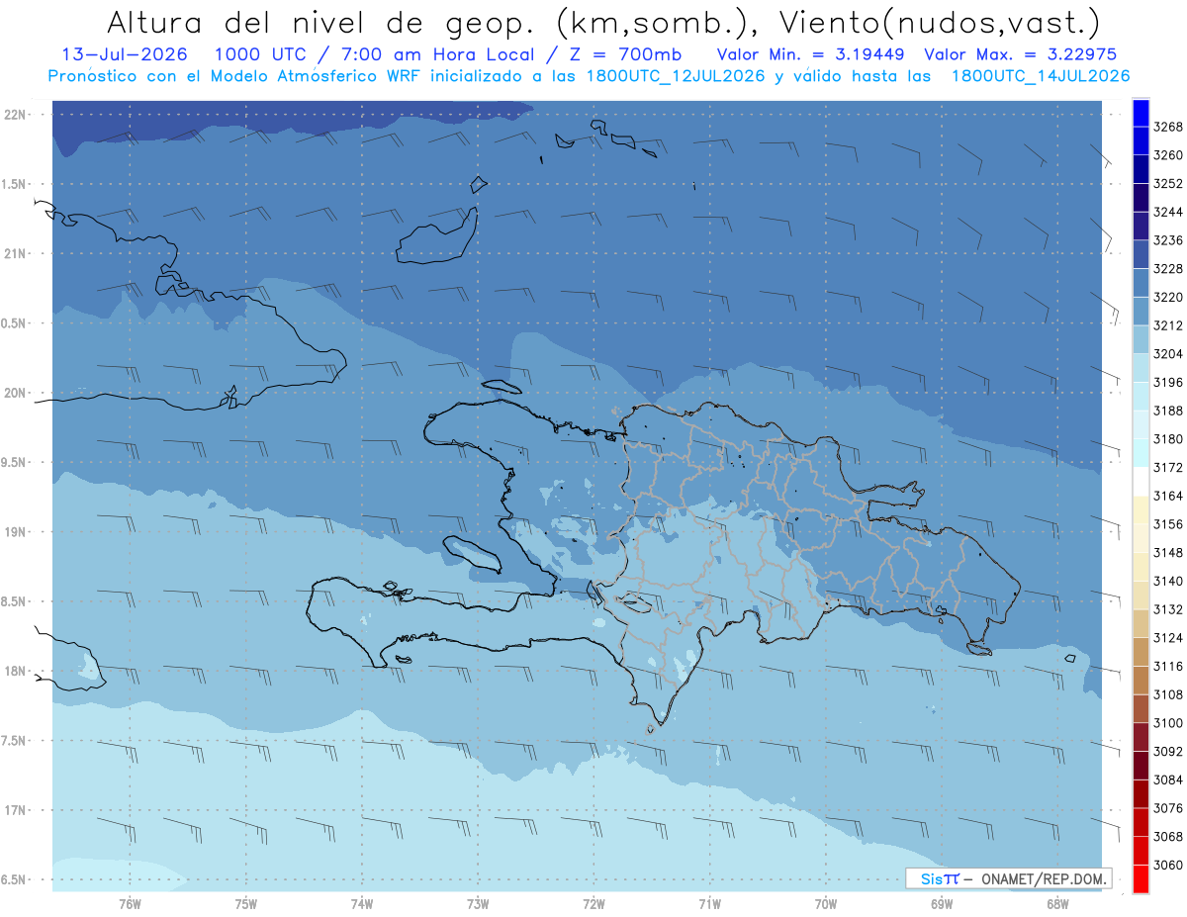This screenshot has height=917, width=1187.
Task: Pick the white swatch between 3164 and 3172
Action: tap(1141, 482)
